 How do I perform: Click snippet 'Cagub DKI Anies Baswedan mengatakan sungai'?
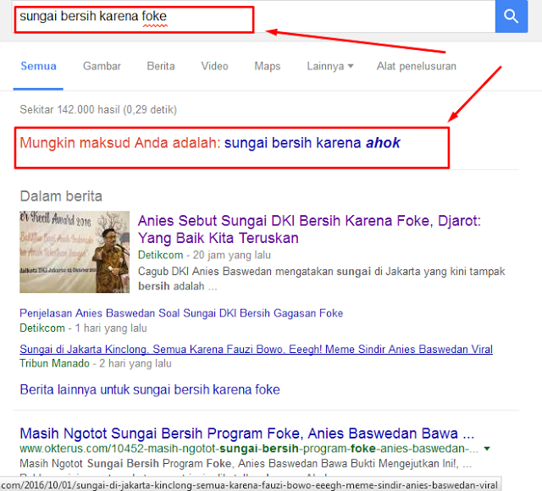[x=322, y=279]
